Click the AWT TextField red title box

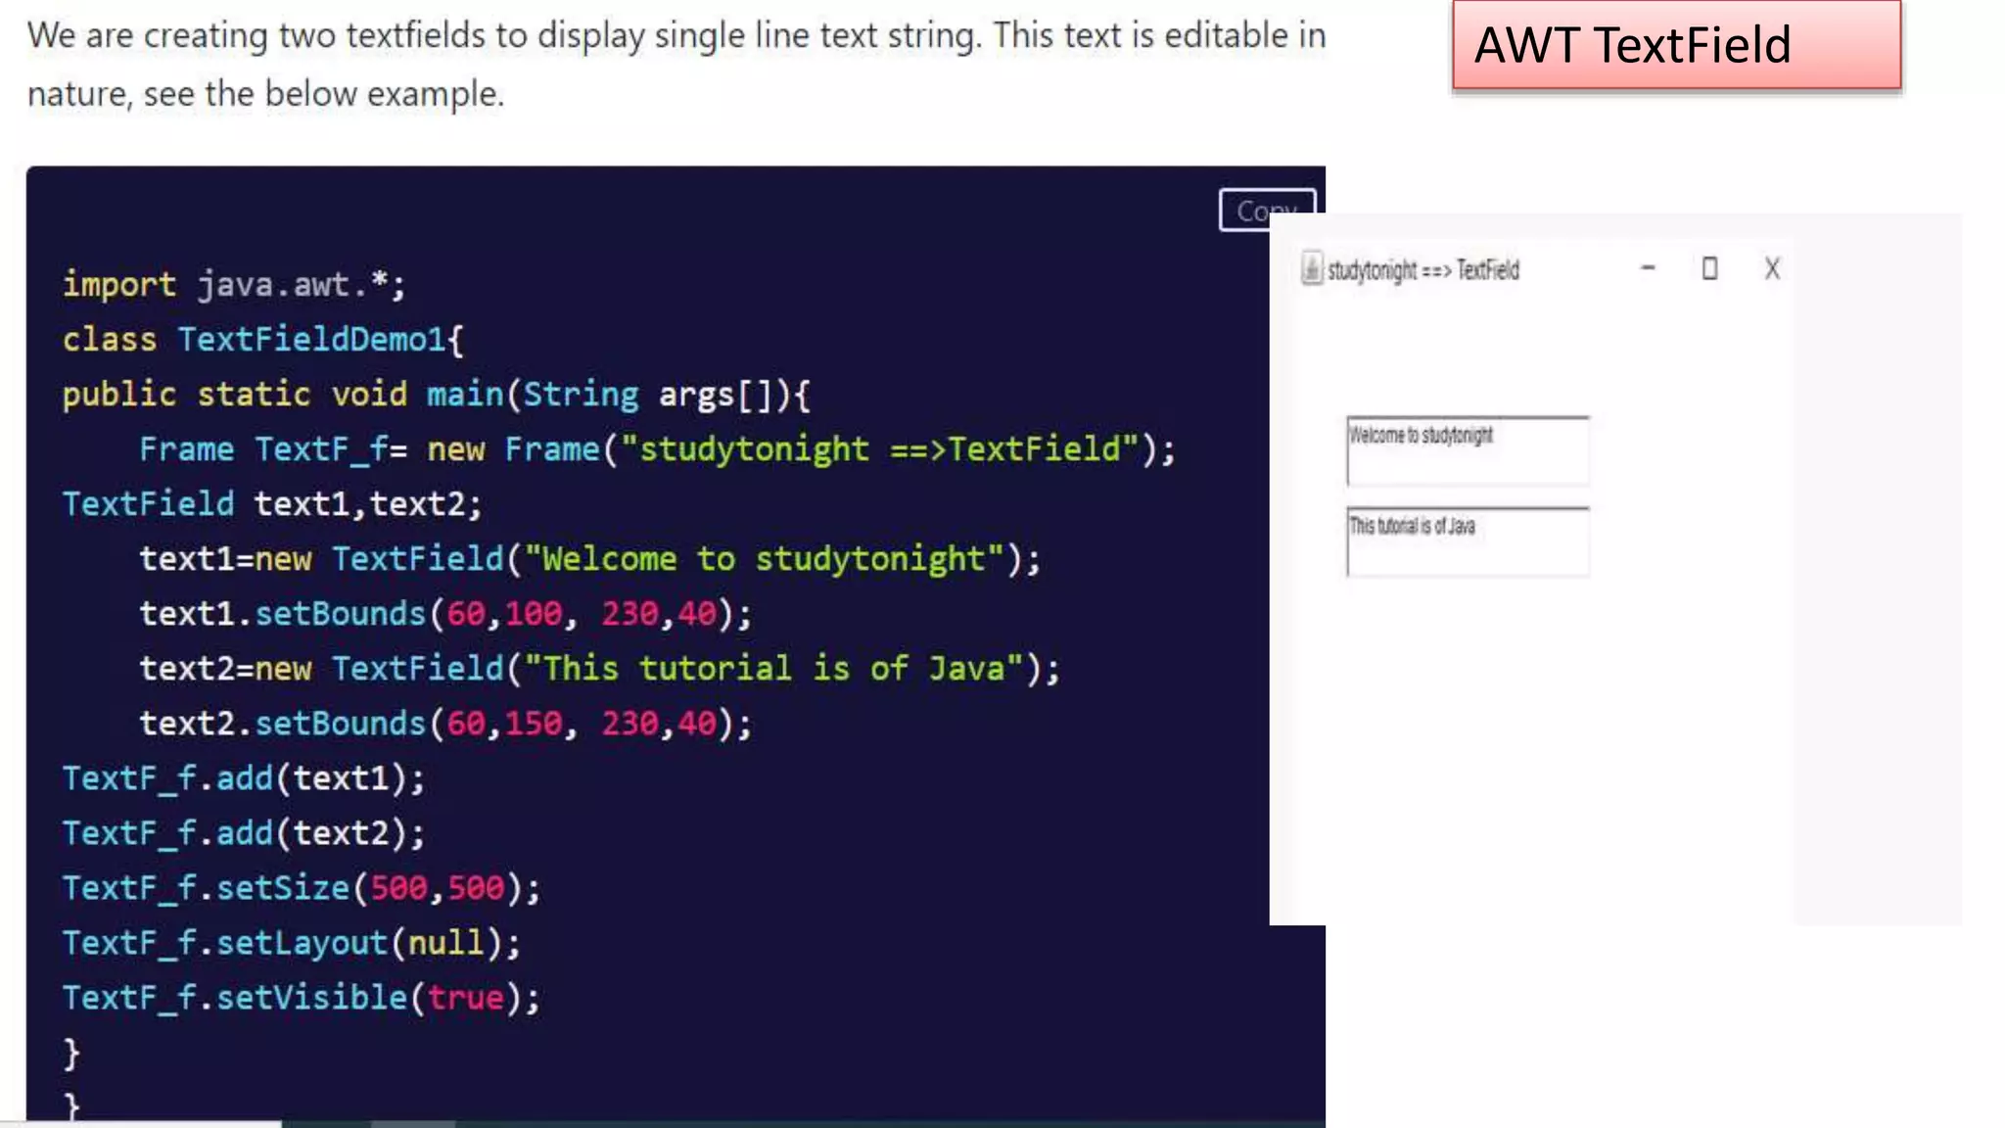click(1676, 45)
